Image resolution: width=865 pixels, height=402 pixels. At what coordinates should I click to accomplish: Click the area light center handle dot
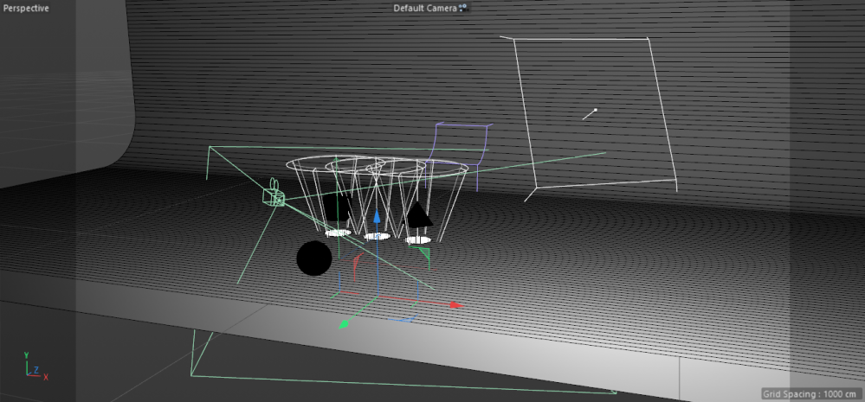[595, 110]
